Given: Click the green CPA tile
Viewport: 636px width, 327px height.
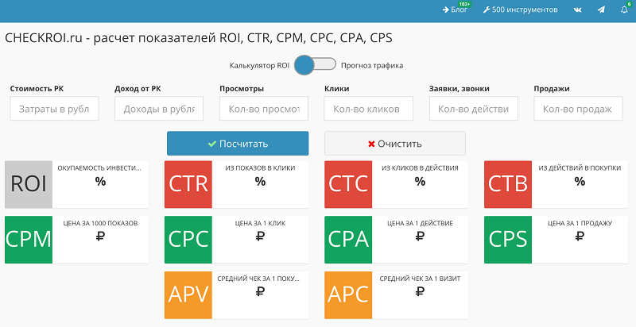Looking at the screenshot, I should pyautogui.click(x=348, y=240).
